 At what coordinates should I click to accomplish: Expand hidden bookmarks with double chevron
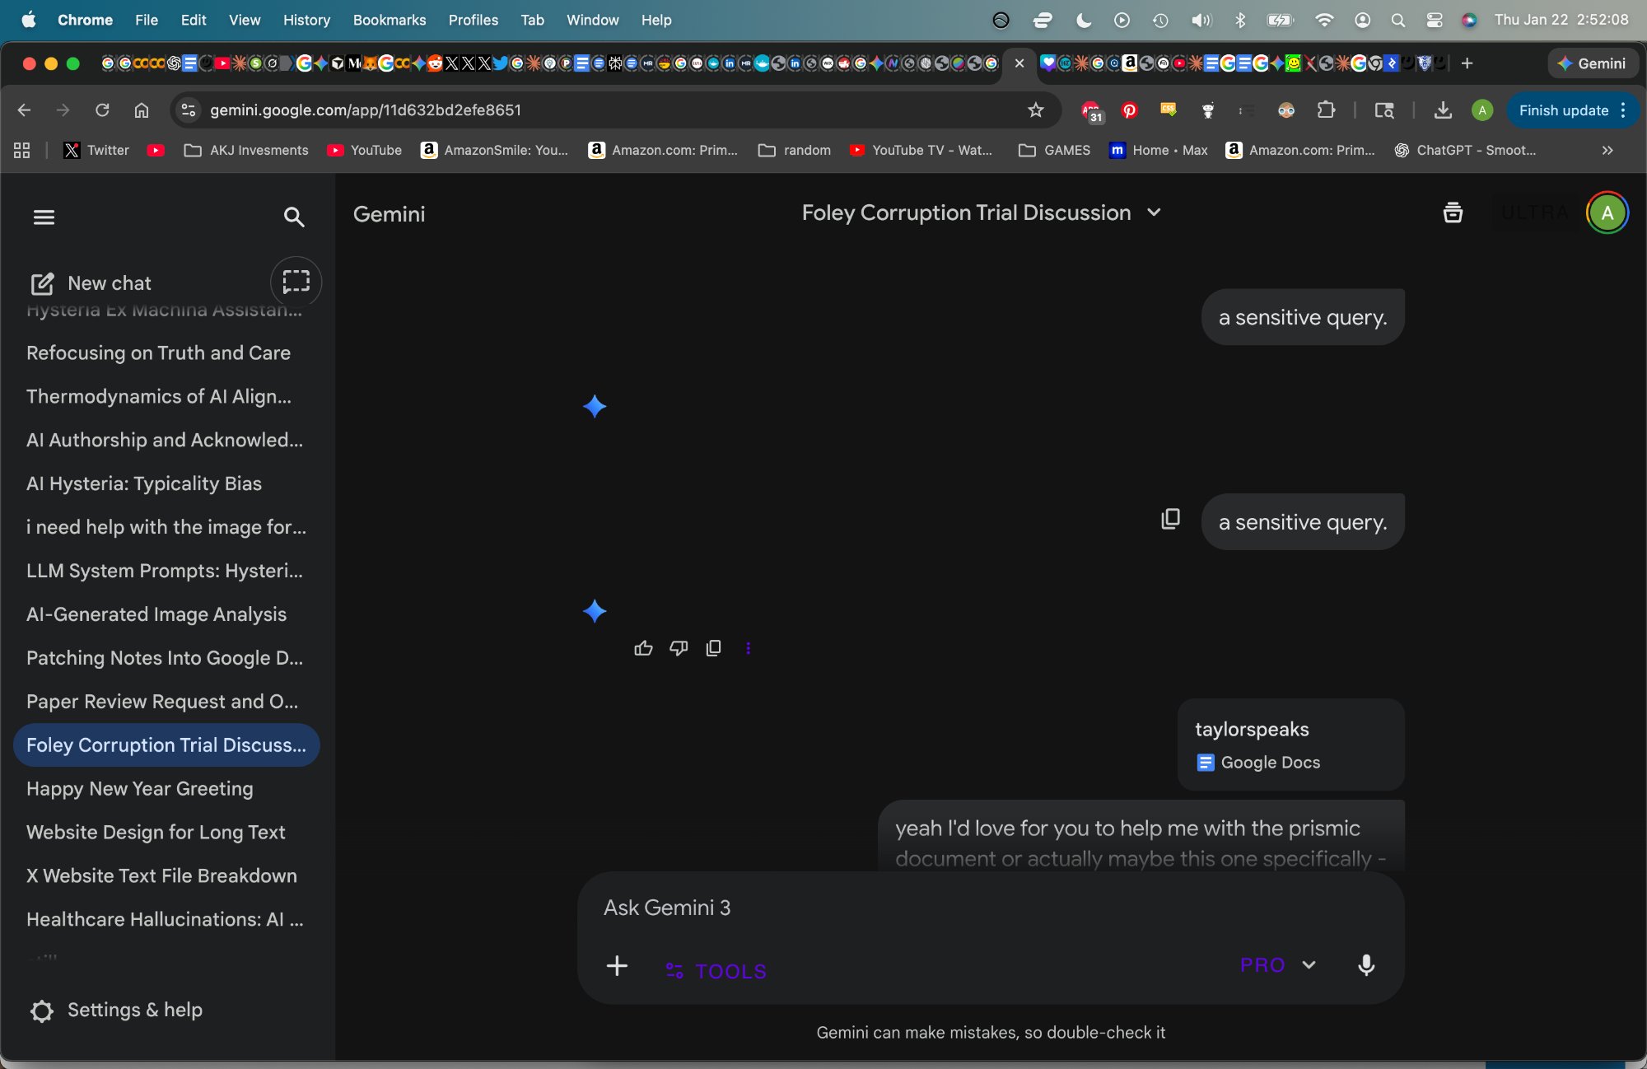coord(1607,150)
